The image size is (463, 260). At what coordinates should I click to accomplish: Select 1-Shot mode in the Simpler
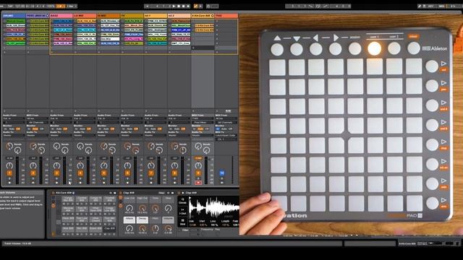coord(182,211)
